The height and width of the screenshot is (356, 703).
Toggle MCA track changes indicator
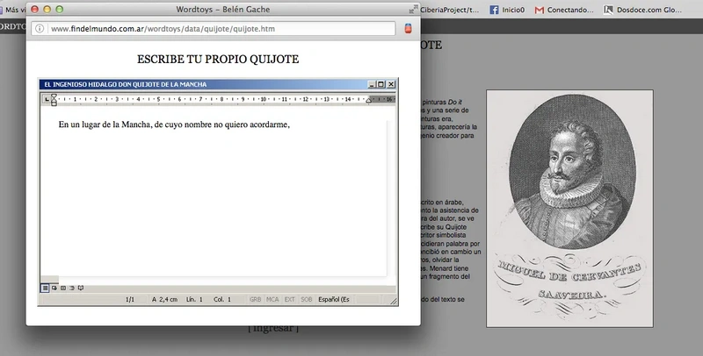(272, 299)
